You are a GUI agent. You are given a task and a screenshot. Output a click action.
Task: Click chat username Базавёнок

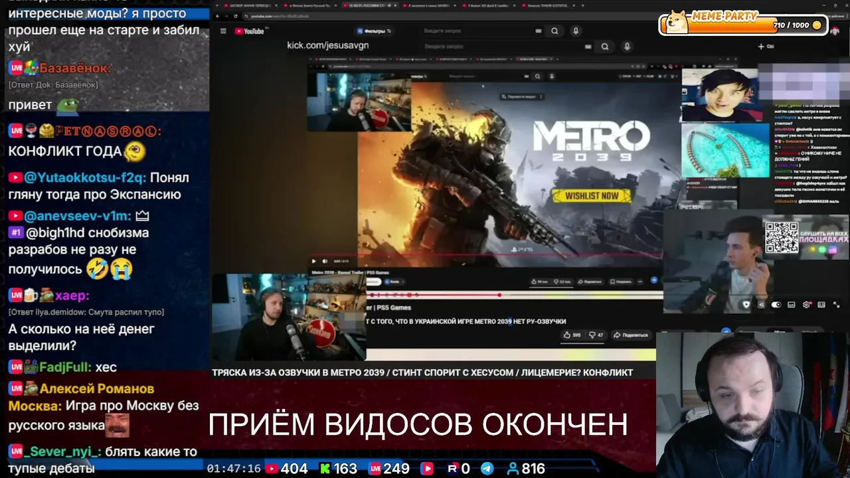(75, 68)
